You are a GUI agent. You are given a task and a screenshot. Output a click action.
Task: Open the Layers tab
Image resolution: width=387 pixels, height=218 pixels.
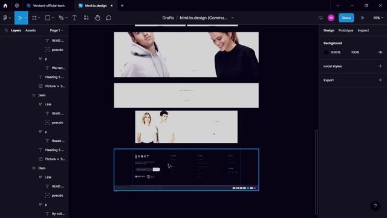[16, 30]
